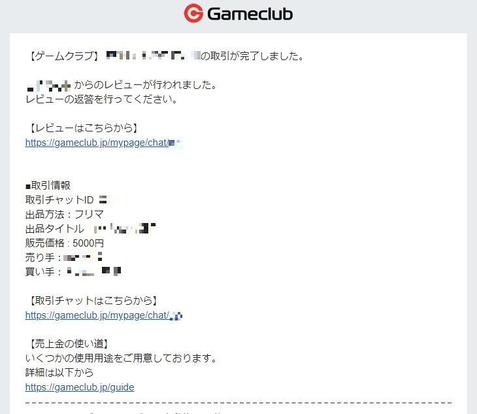This screenshot has height=414, width=477.
Task: Click the 【売上金の使い道】 heading
Action: pyautogui.click(x=67, y=344)
